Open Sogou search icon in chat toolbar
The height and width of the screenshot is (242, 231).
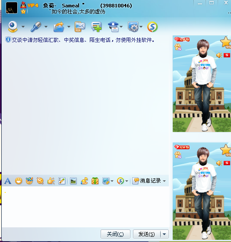(120, 181)
